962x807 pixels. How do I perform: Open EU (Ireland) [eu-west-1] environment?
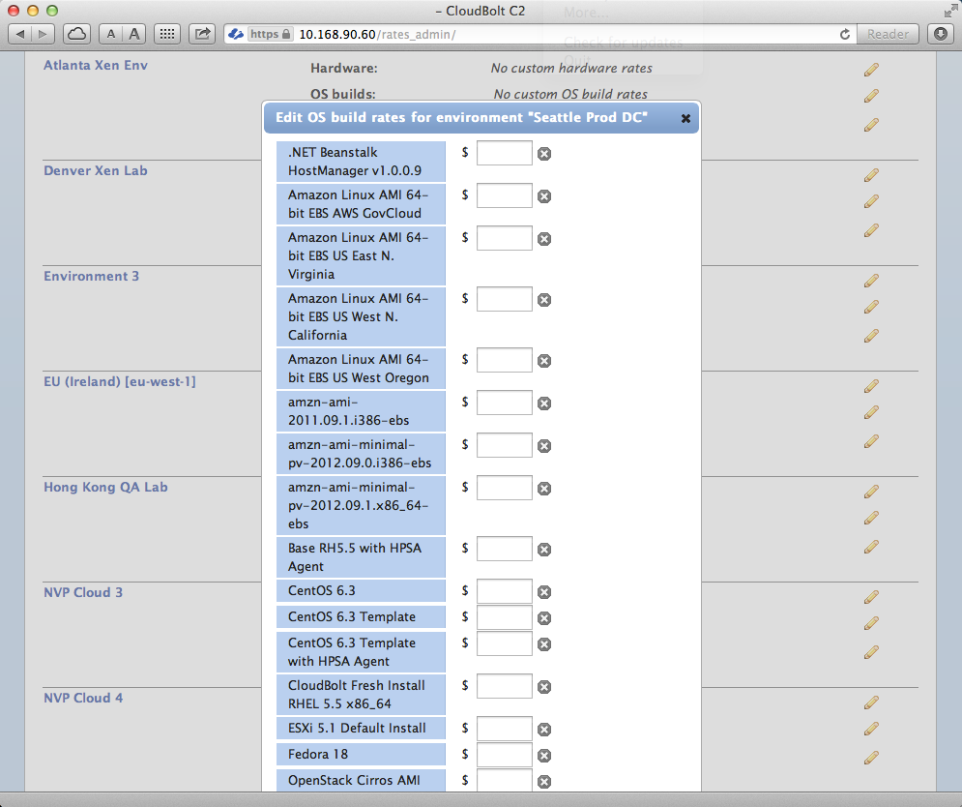pyautogui.click(x=120, y=381)
